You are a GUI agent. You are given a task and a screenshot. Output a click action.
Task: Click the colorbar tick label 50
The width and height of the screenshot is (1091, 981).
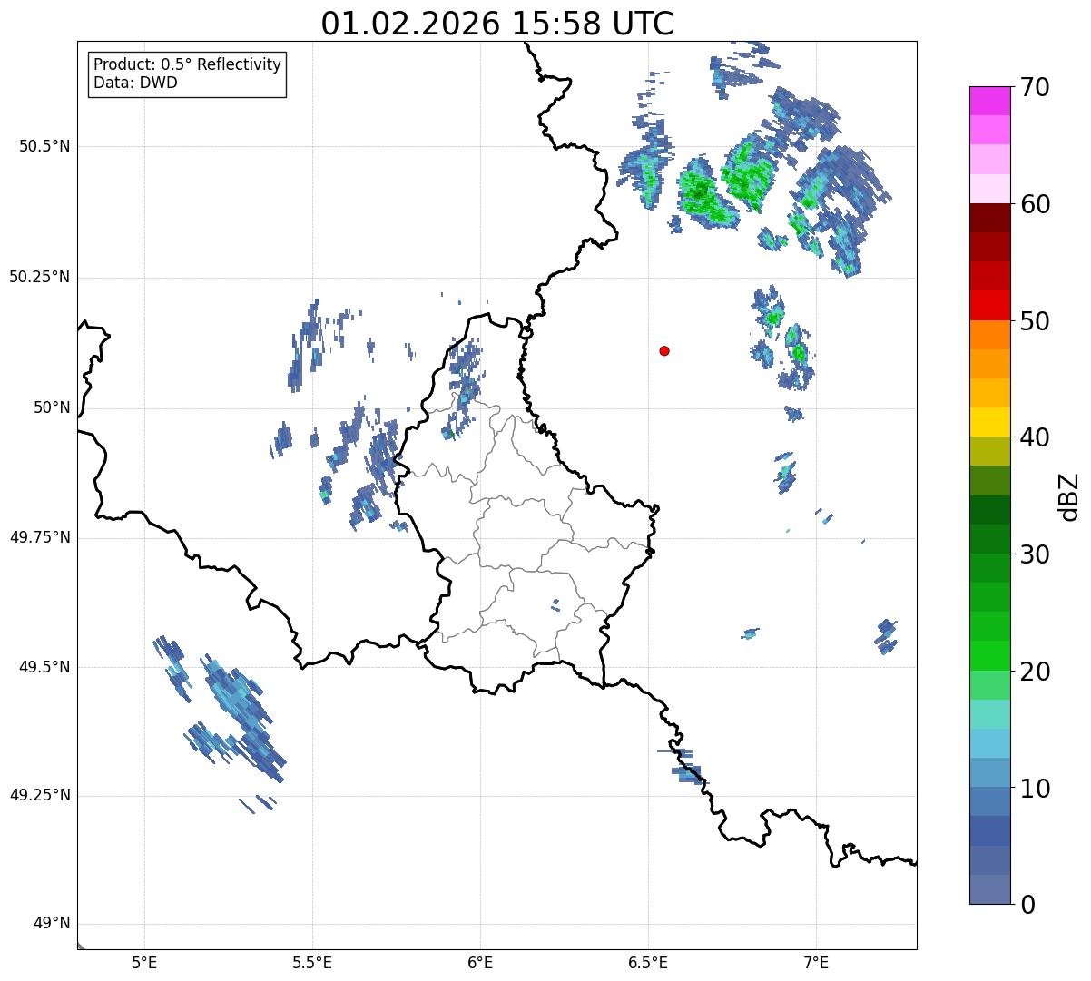pyautogui.click(x=1035, y=321)
